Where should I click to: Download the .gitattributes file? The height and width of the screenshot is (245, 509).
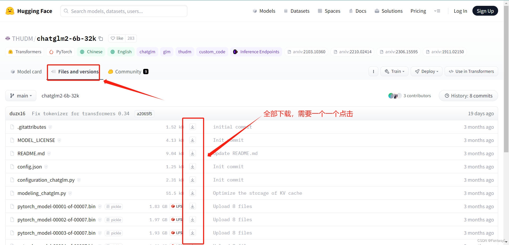[x=192, y=127]
